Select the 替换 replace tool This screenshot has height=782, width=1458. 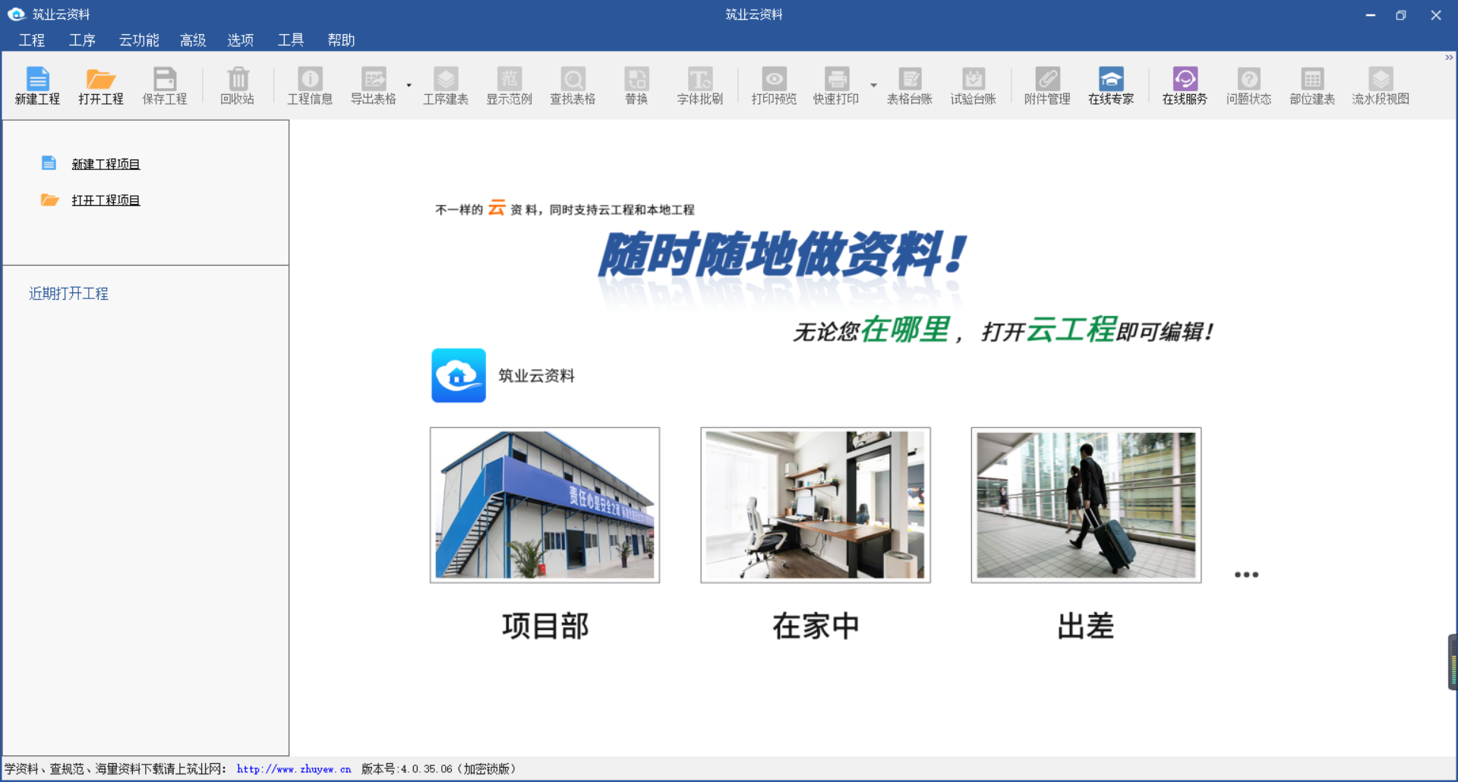(636, 85)
